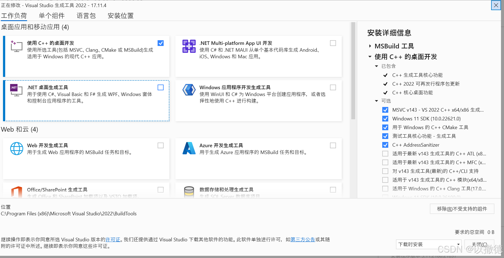The width and height of the screenshot is (504, 258).
Task: Open the 下载时安装 dropdown
Action: (428, 244)
